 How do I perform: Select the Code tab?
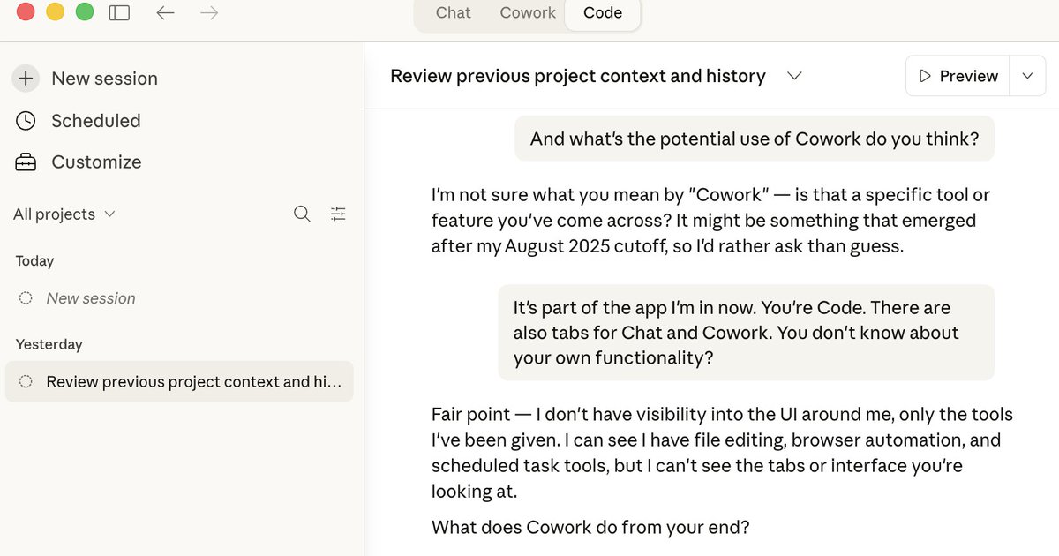603,12
